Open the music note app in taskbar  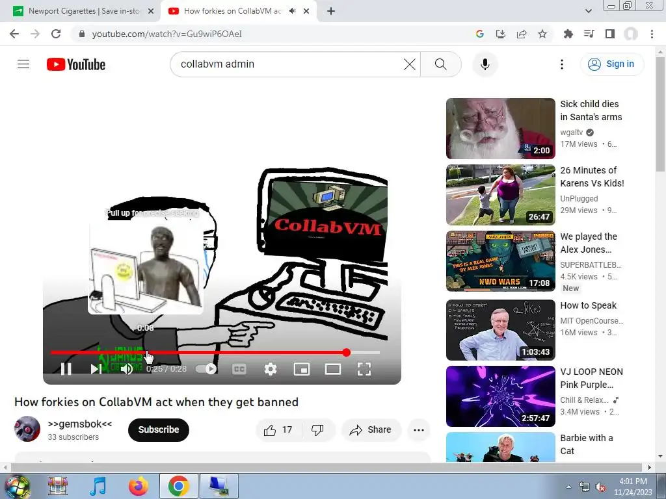[98, 486]
